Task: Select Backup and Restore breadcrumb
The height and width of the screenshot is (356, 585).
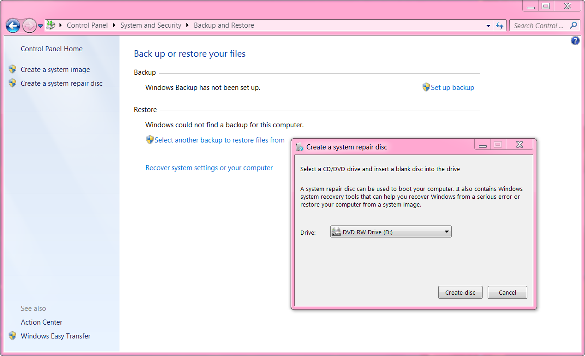Action: (x=224, y=25)
